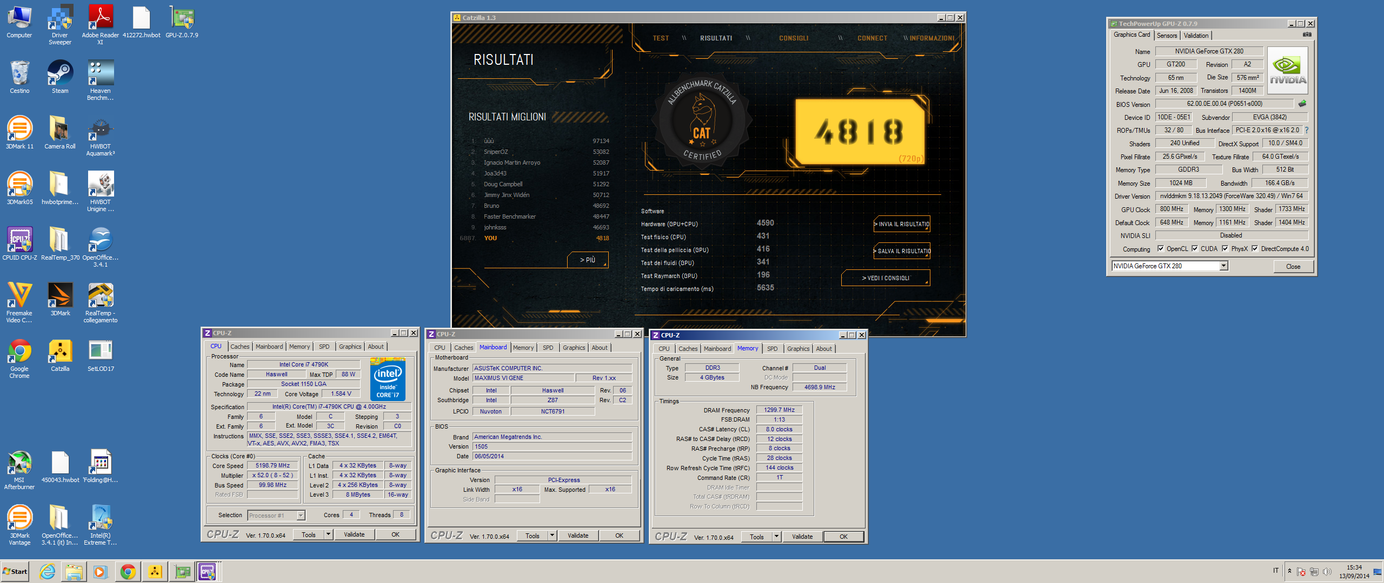Viewport: 1384px width, 583px height.
Task: Click OK in Memory CPU-Z window
Action: (843, 537)
